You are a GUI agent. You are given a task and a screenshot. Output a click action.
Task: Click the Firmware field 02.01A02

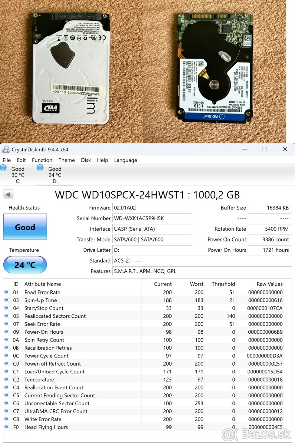pos(152,208)
